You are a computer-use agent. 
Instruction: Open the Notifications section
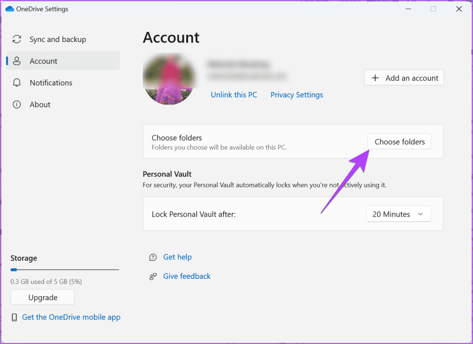[x=63, y=83]
